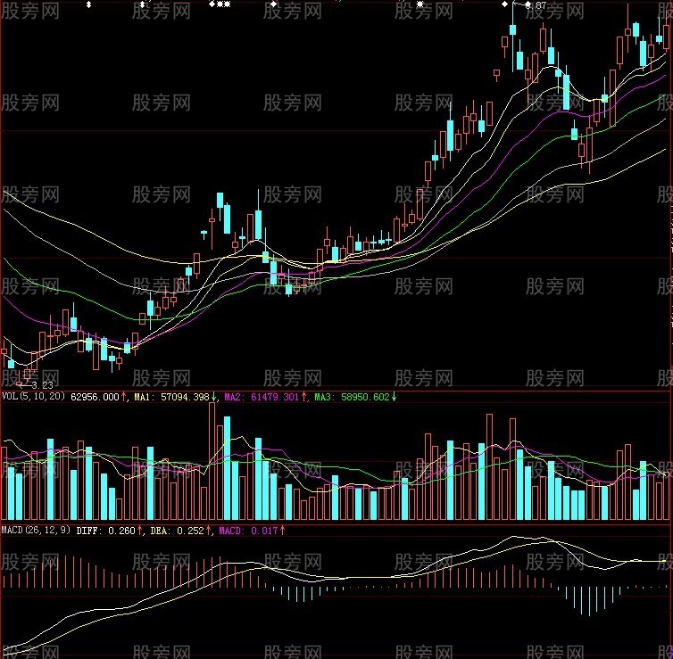The image size is (673, 659).
Task: Click the tallest red volume bar
Action: tap(212, 461)
